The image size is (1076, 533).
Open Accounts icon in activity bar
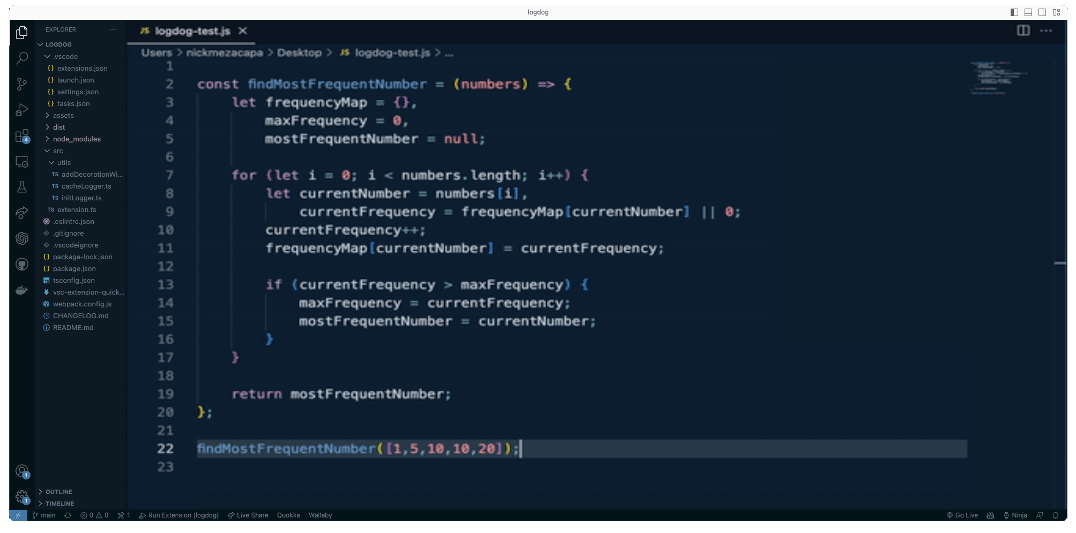22,471
